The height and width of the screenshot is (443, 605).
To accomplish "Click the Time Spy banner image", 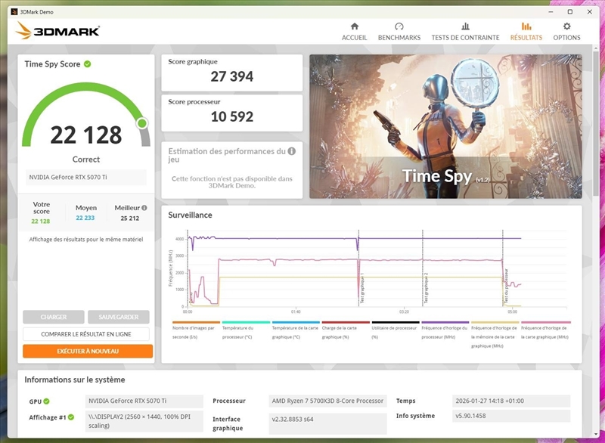I will [445, 126].
